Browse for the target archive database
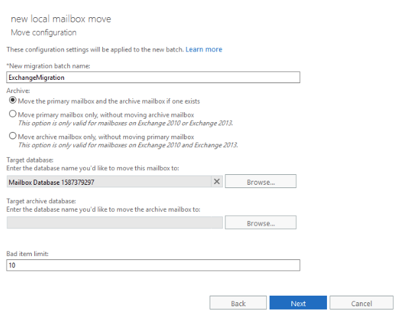 [x=260, y=222]
